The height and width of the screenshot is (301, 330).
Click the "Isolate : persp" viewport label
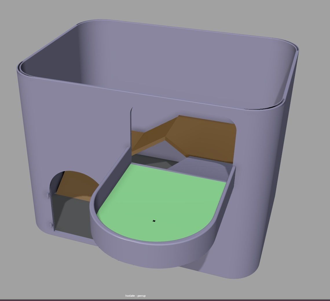[x=135, y=296]
